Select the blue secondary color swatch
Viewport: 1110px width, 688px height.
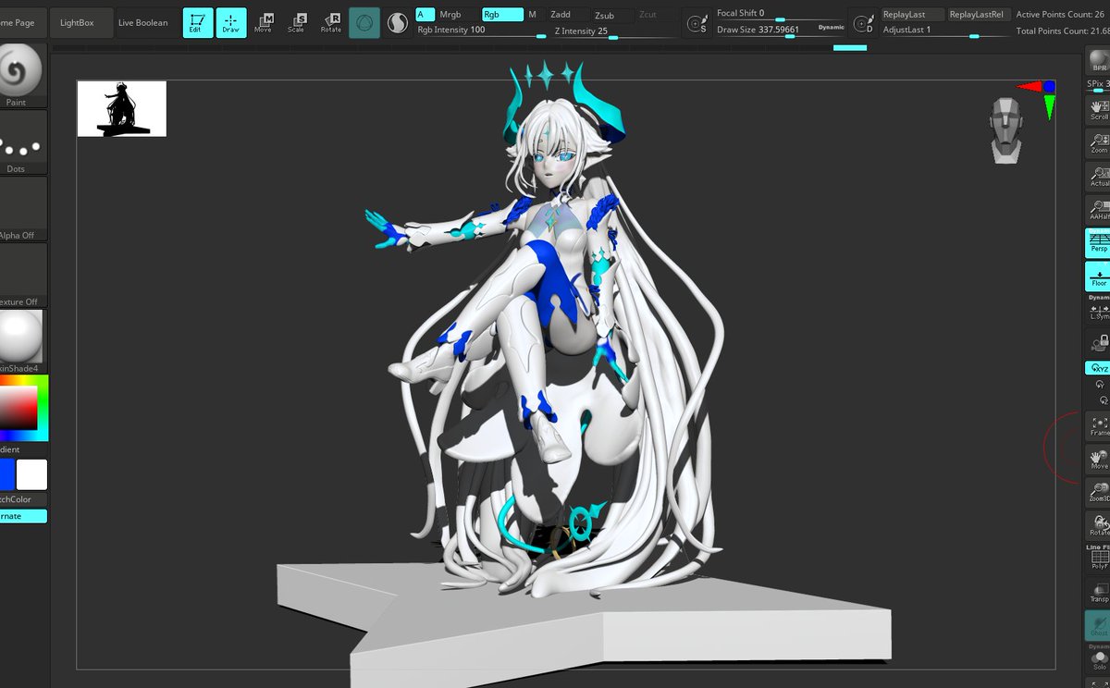(x=6, y=474)
